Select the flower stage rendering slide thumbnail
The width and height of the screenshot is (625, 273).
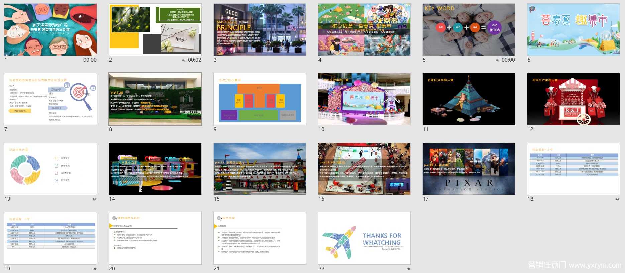(x=364, y=99)
